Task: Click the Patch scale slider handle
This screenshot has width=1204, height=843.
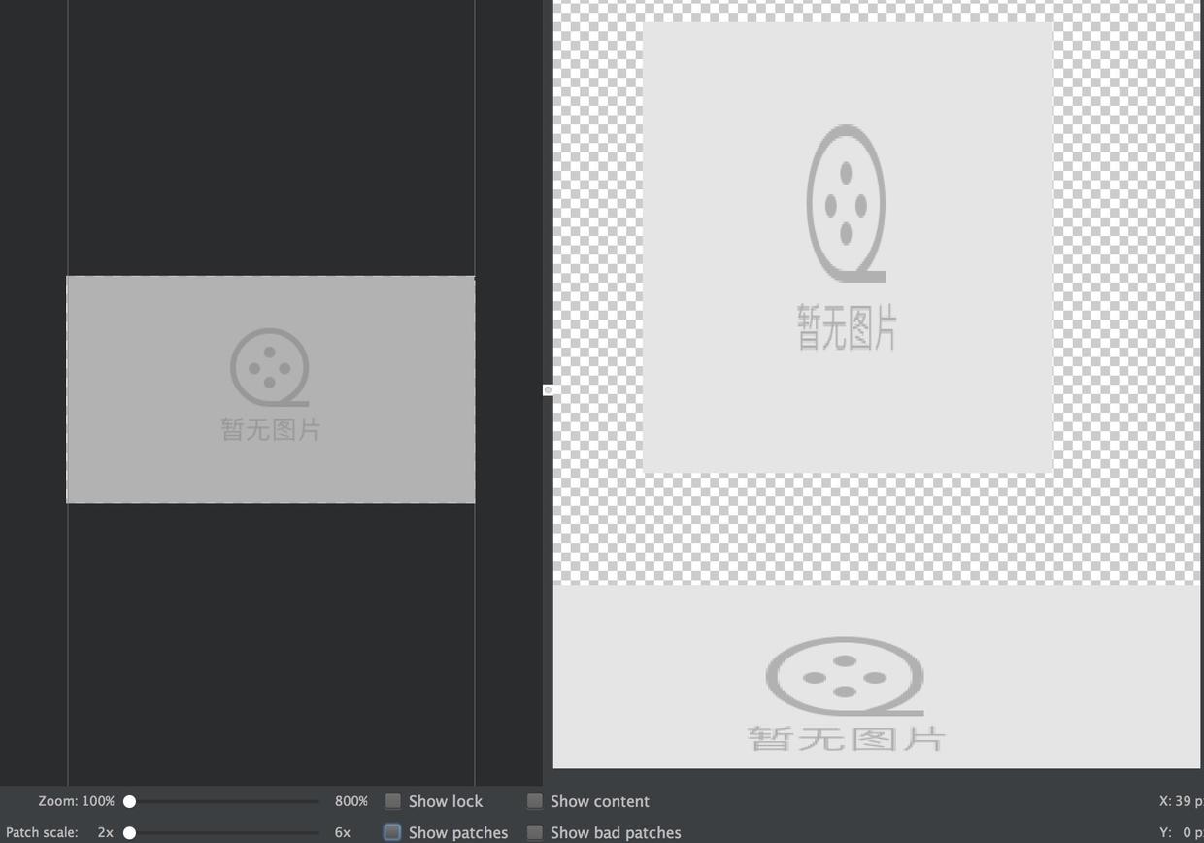Action: coord(129,832)
